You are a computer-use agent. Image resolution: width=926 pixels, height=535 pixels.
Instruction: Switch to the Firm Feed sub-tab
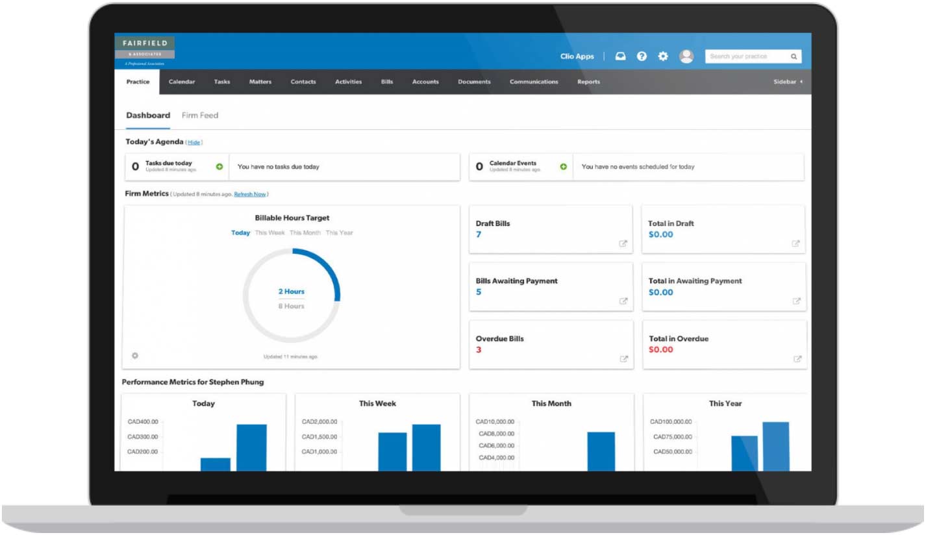click(200, 116)
